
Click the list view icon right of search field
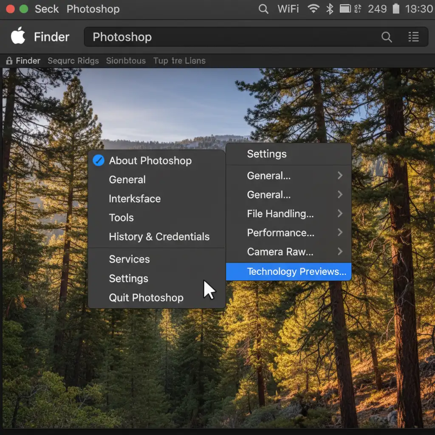pos(413,37)
